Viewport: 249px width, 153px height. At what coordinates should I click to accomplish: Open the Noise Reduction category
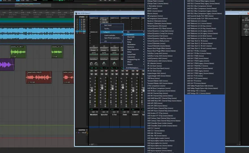coord(134,50)
